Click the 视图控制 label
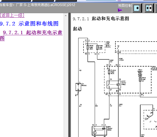This screenshot has width=157, height=137. point(125,6)
